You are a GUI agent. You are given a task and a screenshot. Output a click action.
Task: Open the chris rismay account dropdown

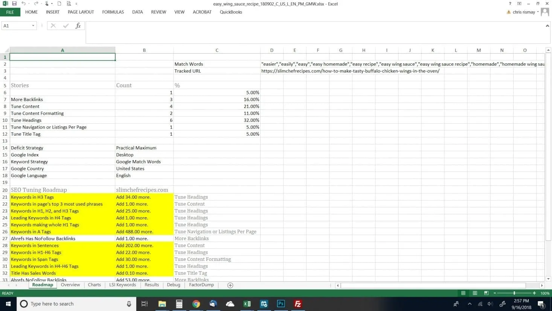tap(538, 12)
